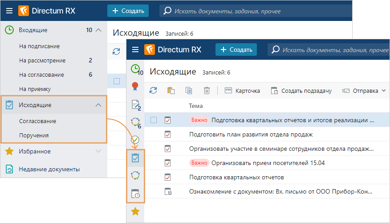Screen dimensions: 390x223
Task: Click the red award ribbon icon in collapsed sidebar
Action: coord(136,87)
